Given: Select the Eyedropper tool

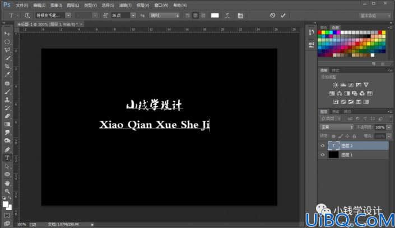Looking at the screenshot, I should (7, 74).
